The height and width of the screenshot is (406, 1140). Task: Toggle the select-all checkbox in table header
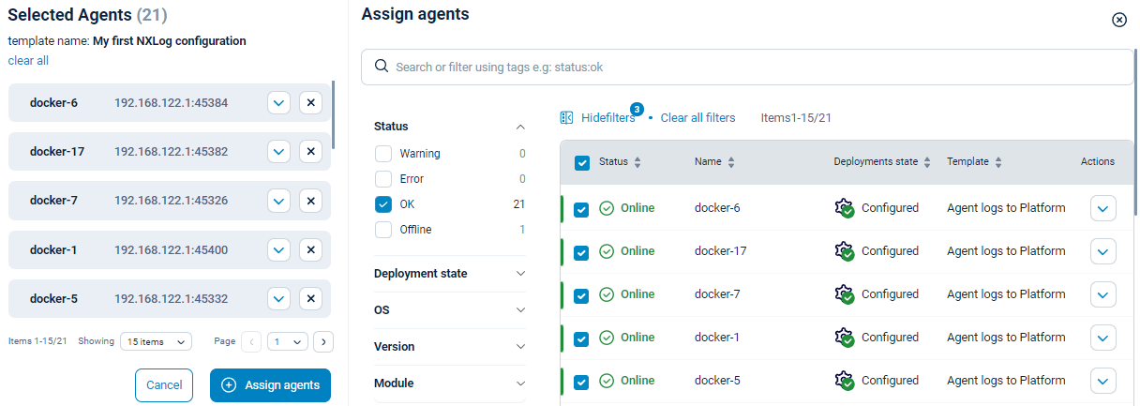click(581, 162)
